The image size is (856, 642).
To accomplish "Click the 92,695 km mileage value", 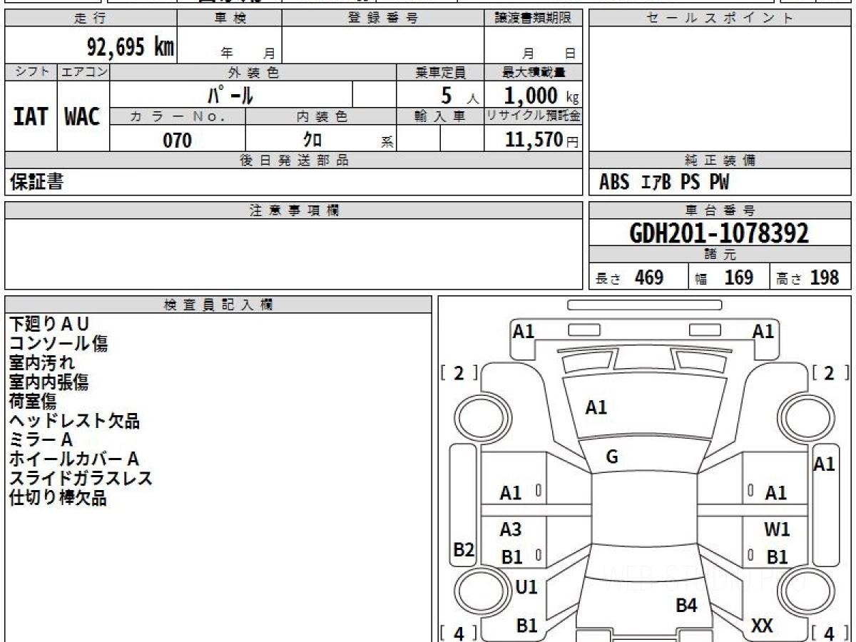I will pyautogui.click(x=130, y=47).
